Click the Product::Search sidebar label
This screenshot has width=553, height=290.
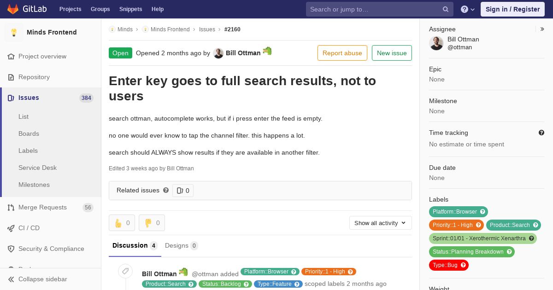[513, 225]
